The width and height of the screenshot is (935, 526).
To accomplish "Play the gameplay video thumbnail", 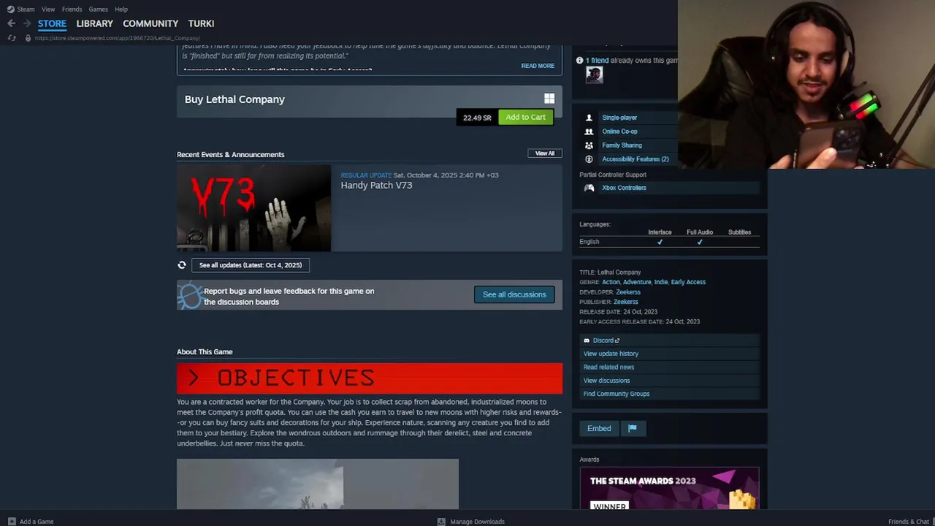I will tap(318, 484).
